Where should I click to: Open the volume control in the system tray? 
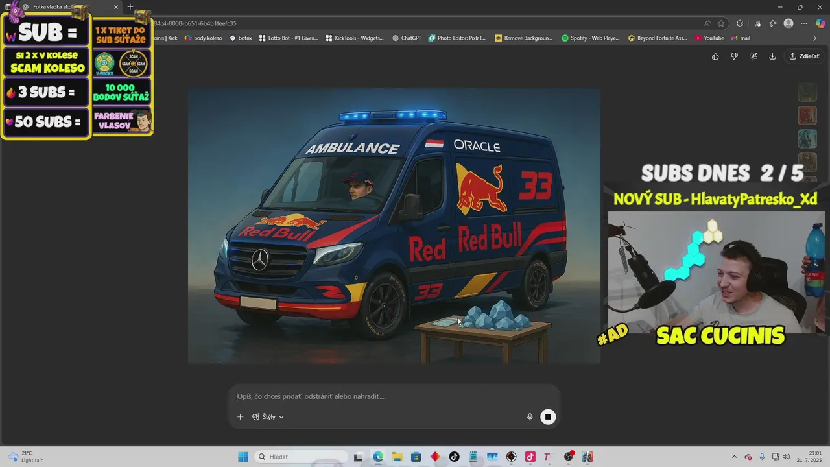click(x=787, y=457)
